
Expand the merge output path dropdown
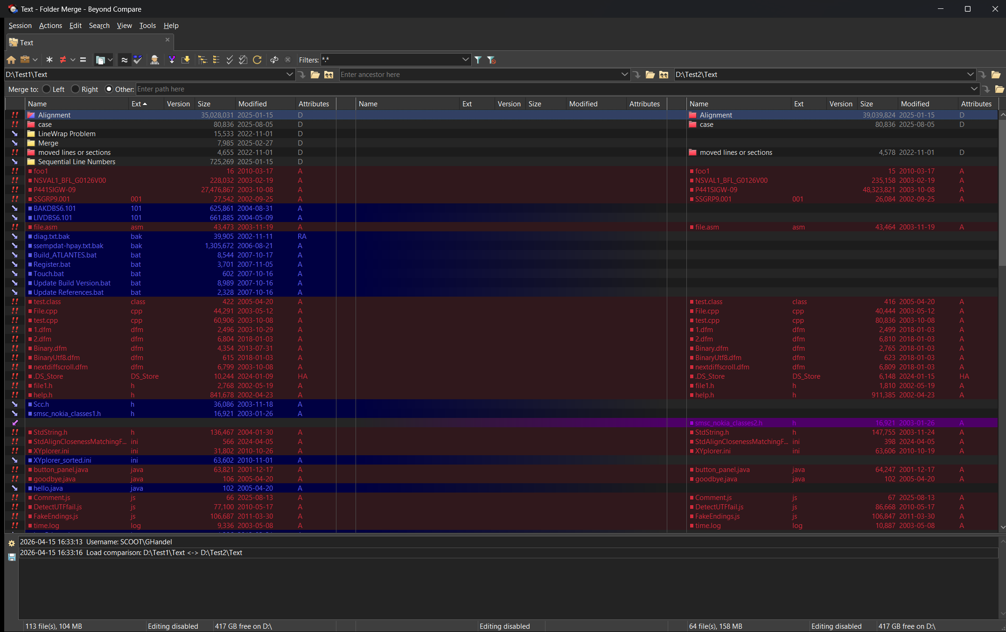click(x=974, y=89)
